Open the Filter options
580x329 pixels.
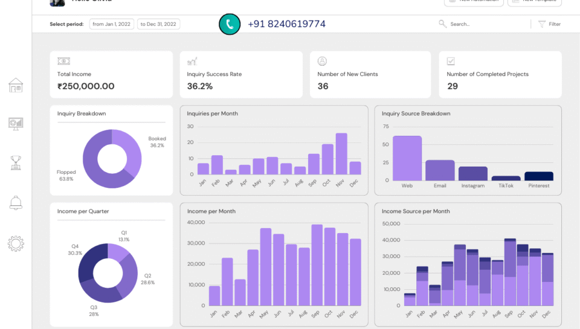click(549, 24)
